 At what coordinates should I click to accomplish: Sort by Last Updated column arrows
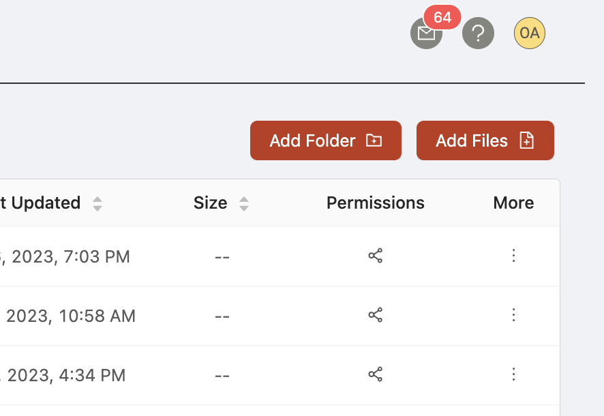click(x=97, y=204)
